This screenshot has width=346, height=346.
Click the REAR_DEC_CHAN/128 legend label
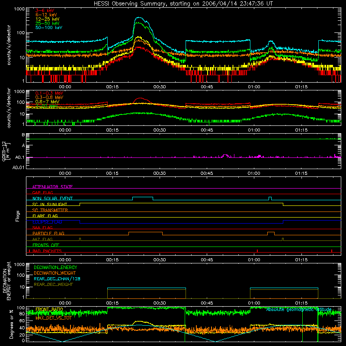[x=57, y=279]
